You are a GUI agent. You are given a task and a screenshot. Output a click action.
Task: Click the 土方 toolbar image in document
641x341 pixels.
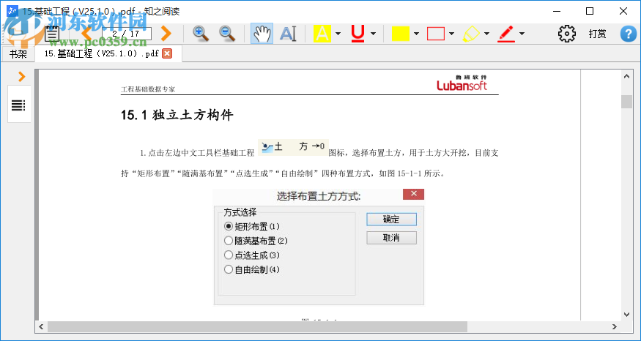293,147
